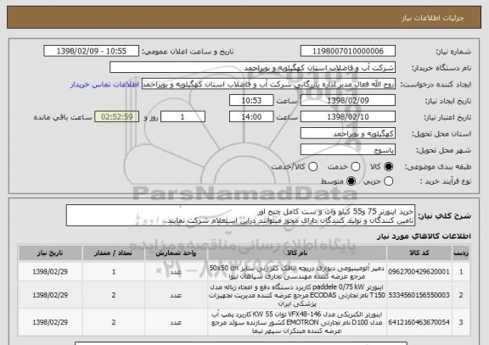Click validity time field 14:00

pos(251,117)
